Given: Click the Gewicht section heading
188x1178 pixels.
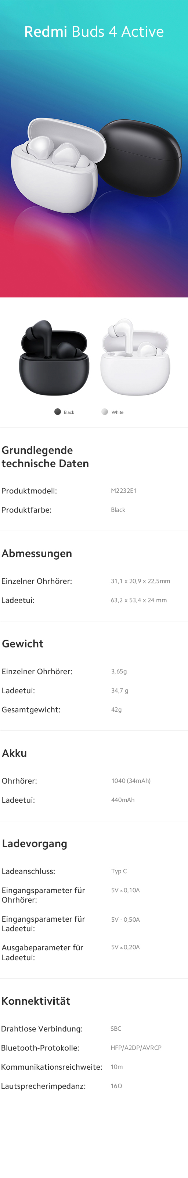Looking at the screenshot, I should [22, 643].
